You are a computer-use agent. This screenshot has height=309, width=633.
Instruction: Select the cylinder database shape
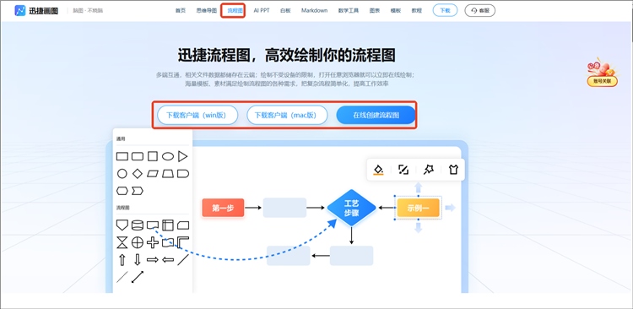(138, 225)
